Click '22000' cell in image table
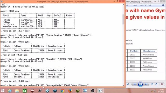 (x=133, y=66)
